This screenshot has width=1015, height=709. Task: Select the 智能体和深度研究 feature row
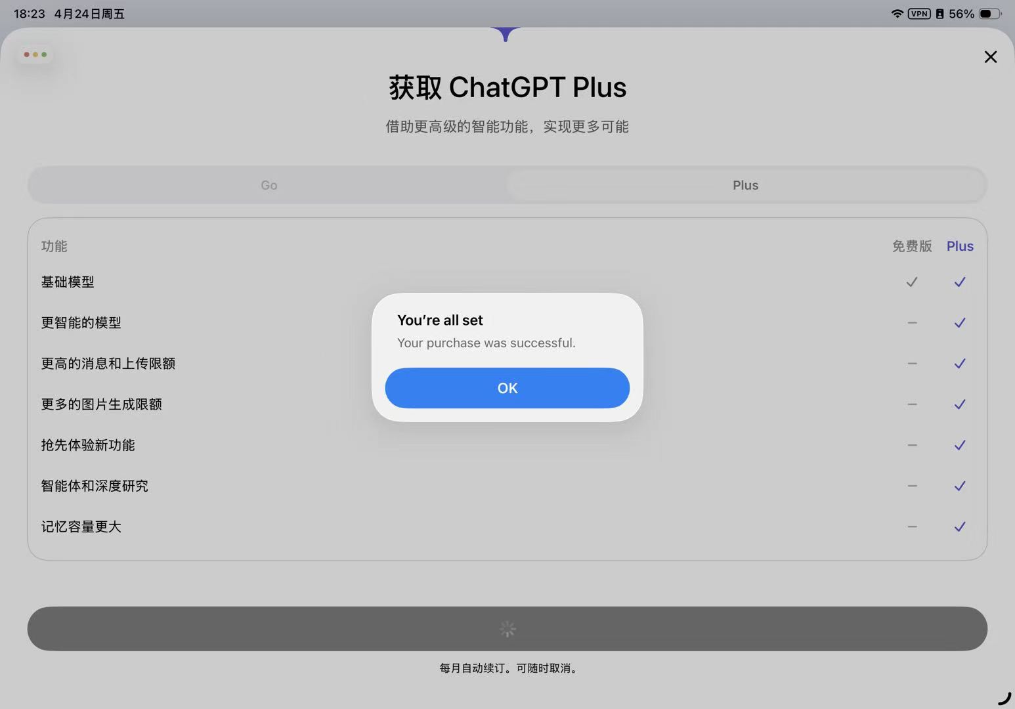(95, 486)
